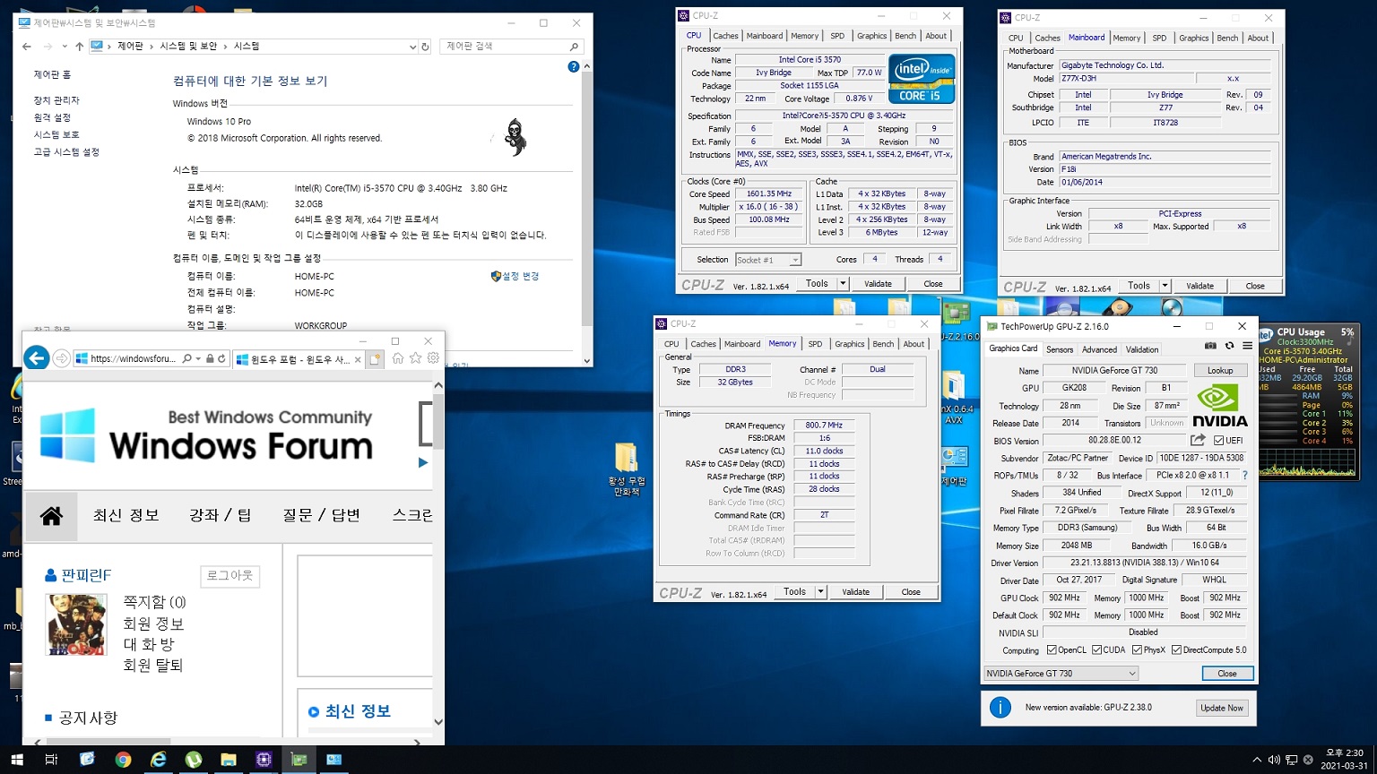The image size is (1377, 774).
Task: Click Windows Start button
Action: pyautogui.click(x=17, y=760)
